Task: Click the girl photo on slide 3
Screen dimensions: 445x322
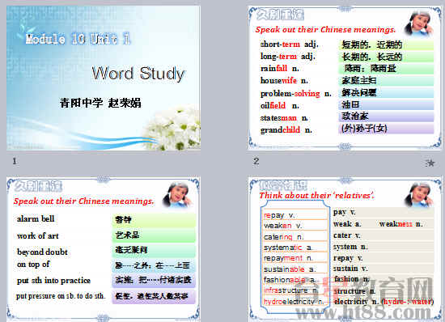Action: pos(177,195)
